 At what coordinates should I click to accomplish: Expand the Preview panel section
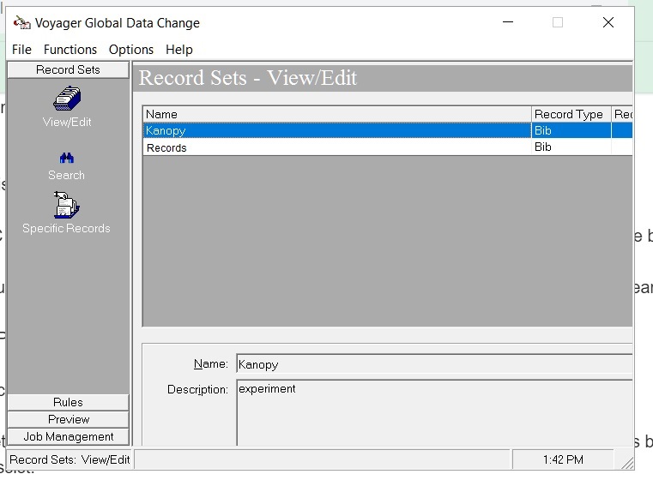[68, 419]
